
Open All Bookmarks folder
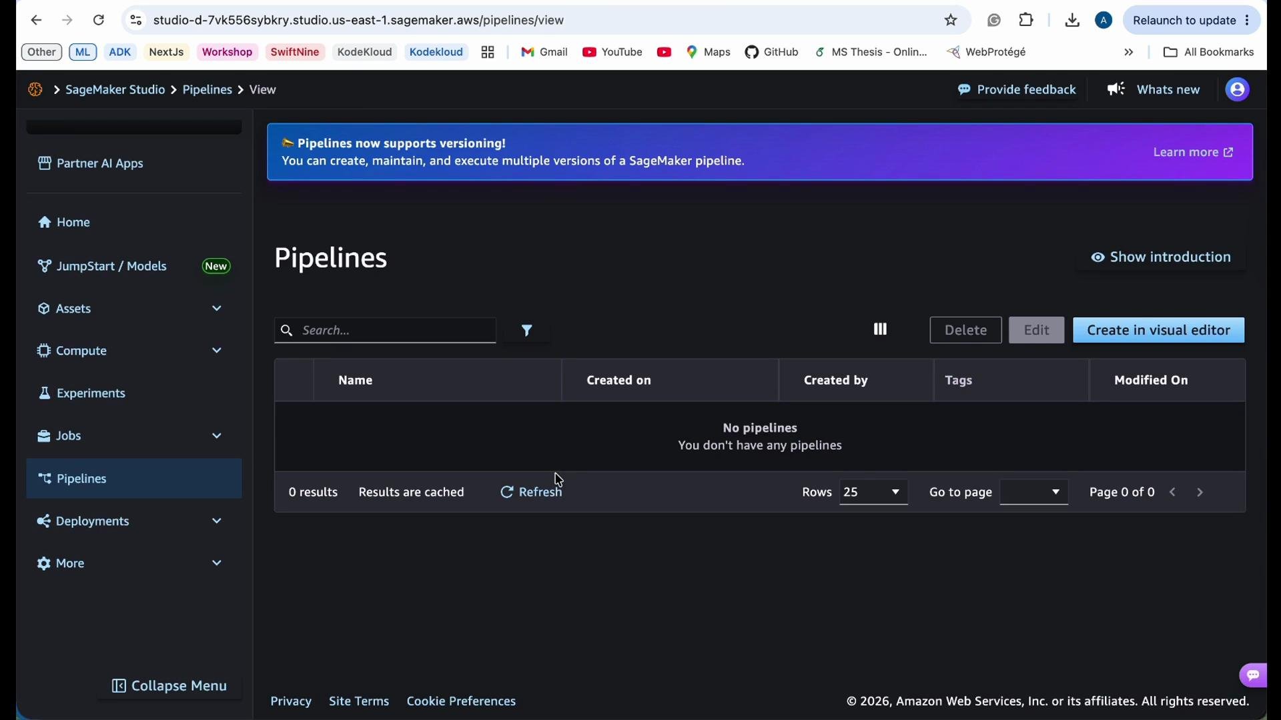[x=1208, y=52]
